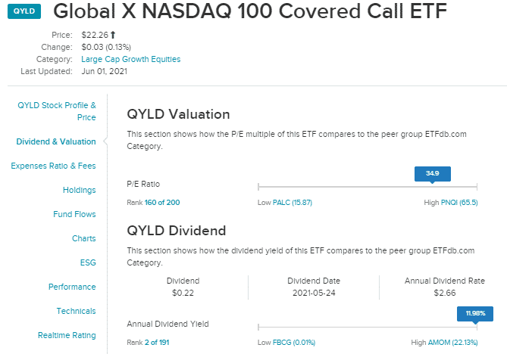Screen dimensions: 507x354
Task: Open the Performance section
Action: pyautogui.click(x=72, y=287)
